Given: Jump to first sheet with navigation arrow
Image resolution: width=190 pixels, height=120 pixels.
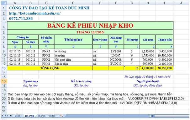Looking at the screenshot, I should point(2,116).
